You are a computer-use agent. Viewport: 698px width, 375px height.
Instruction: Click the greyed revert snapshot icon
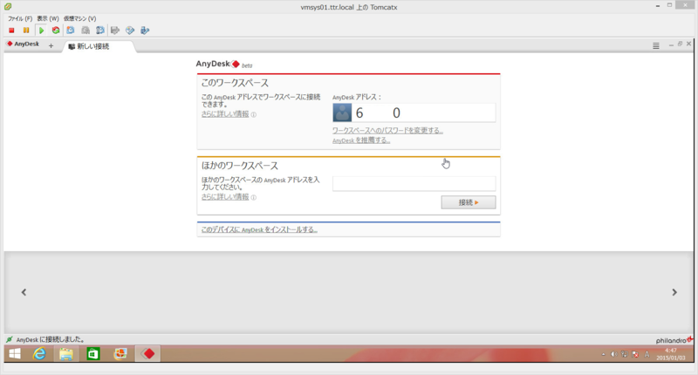pyautogui.click(x=86, y=31)
